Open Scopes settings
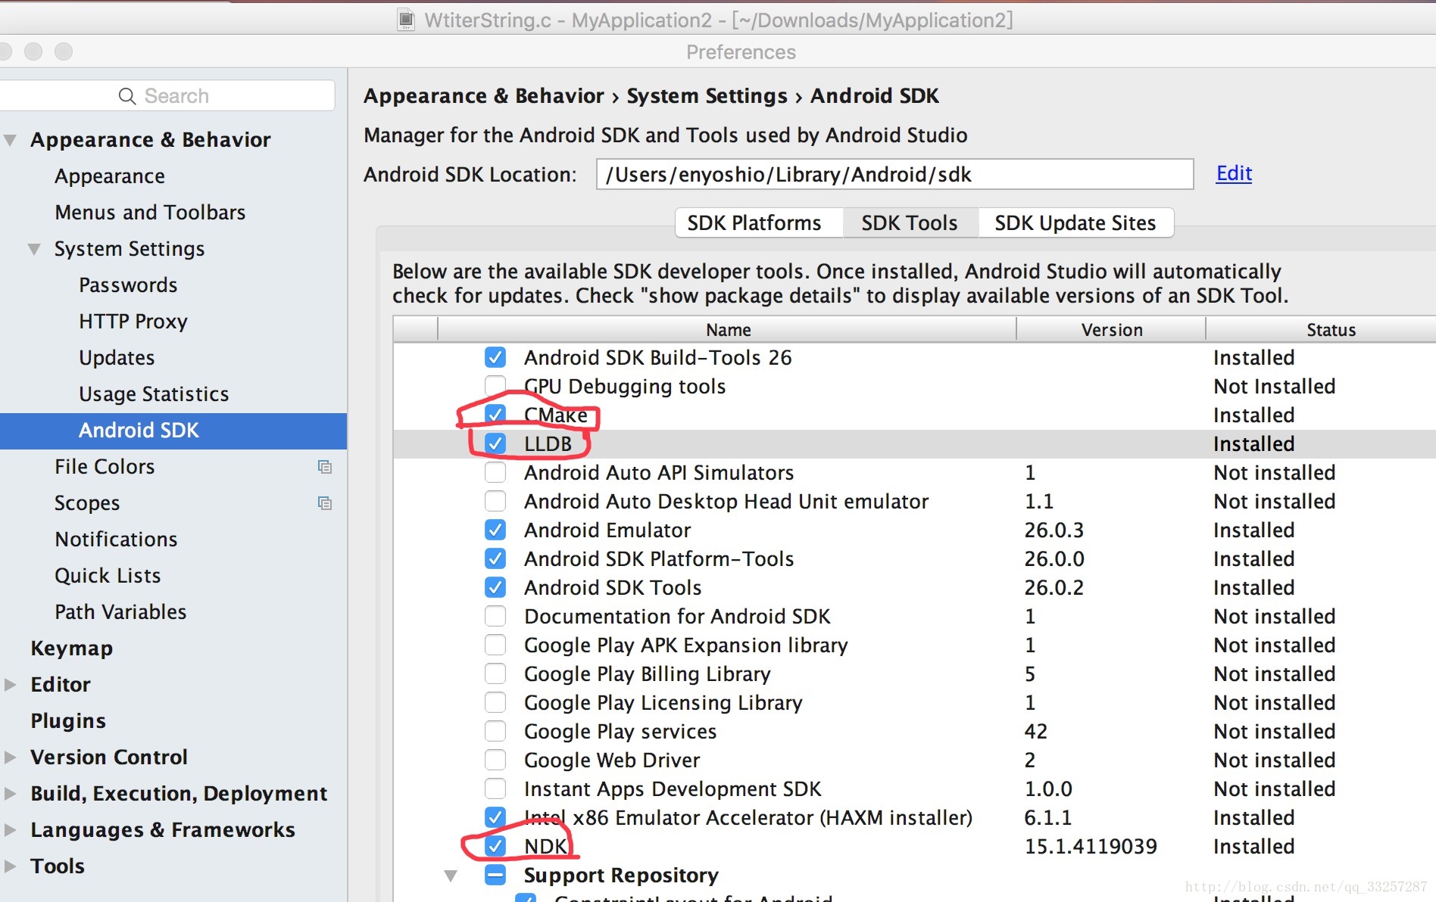 (x=87, y=503)
